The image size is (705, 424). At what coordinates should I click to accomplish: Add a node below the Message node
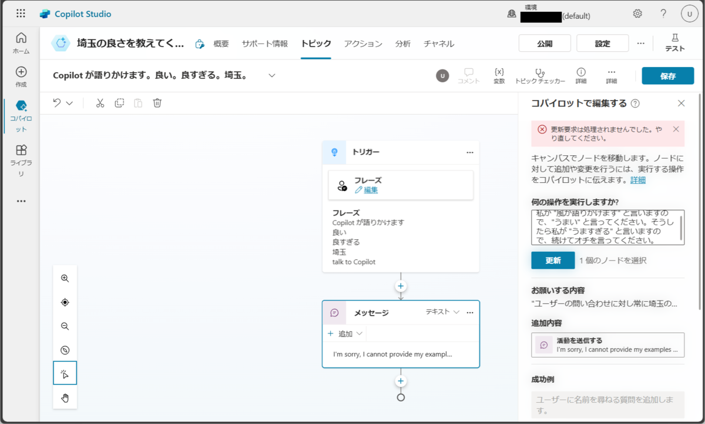click(401, 381)
